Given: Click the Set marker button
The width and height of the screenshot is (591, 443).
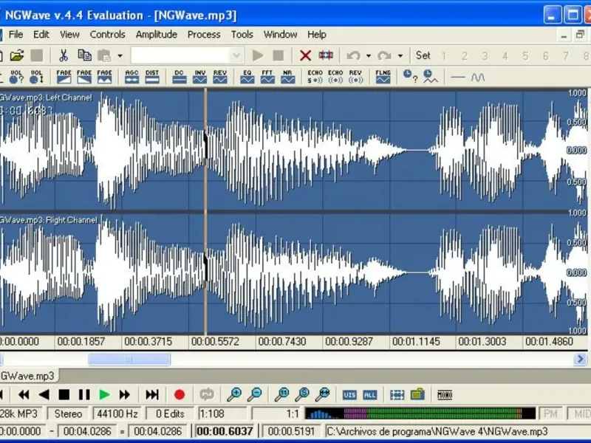Looking at the screenshot, I should [x=423, y=55].
